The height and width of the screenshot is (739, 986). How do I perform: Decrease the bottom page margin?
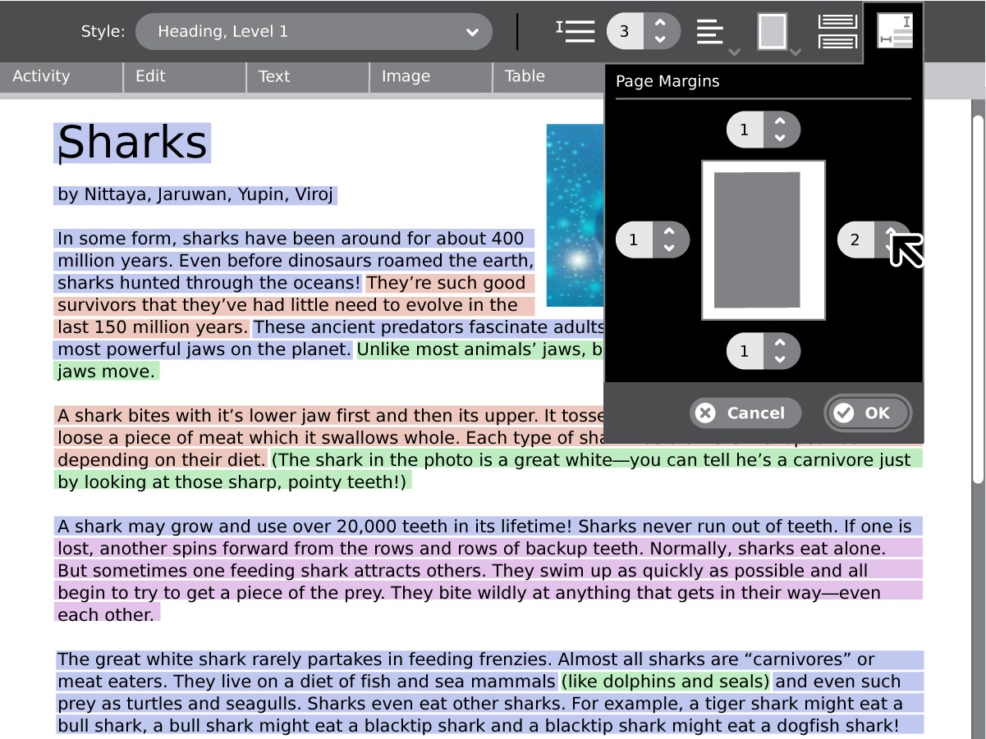pyautogui.click(x=780, y=358)
